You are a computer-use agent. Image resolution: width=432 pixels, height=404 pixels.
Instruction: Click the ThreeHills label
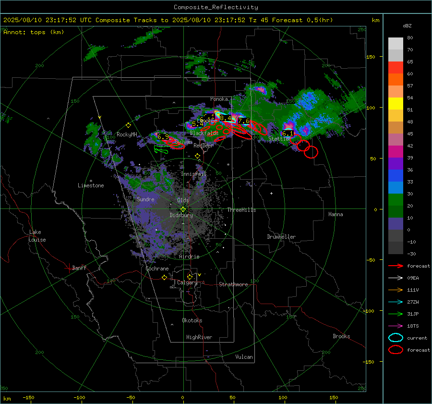[241, 210]
